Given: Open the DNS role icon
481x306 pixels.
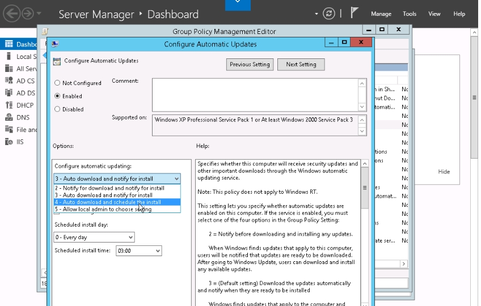Looking at the screenshot, I should click(x=9, y=117).
